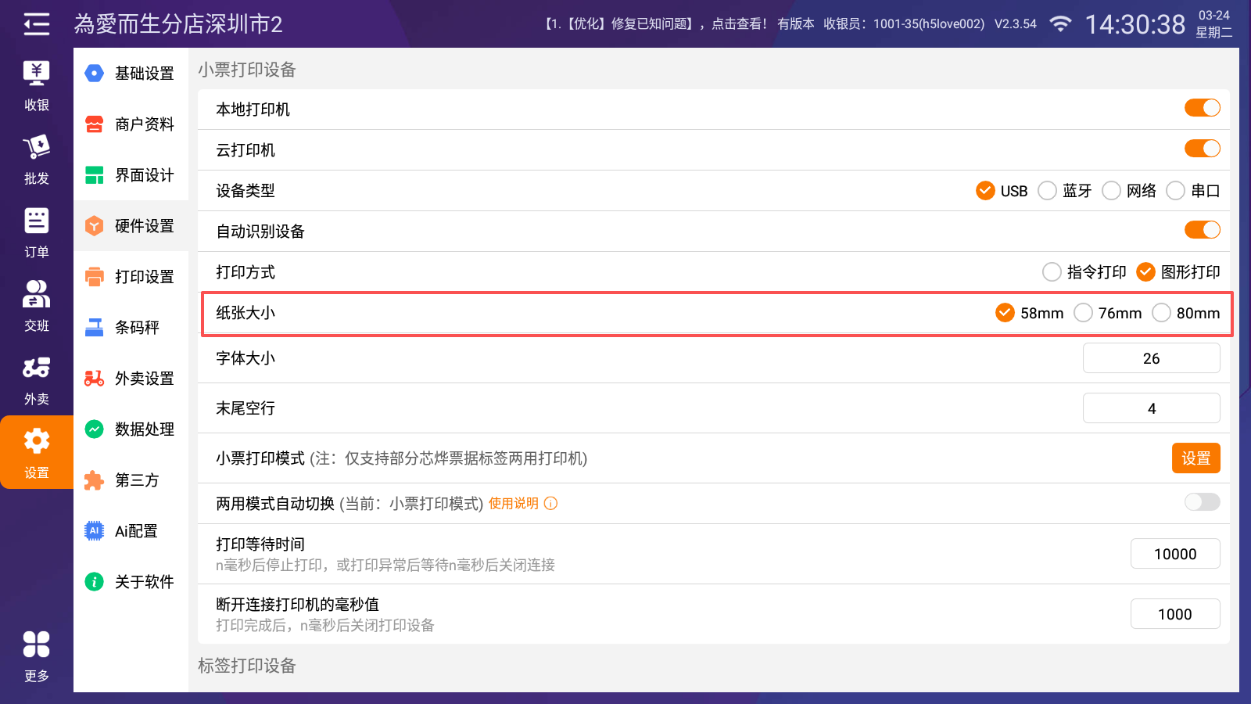This screenshot has height=704, width=1251.
Task: Go to the 条码秤 settings section
Action: (x=131, y=328)
